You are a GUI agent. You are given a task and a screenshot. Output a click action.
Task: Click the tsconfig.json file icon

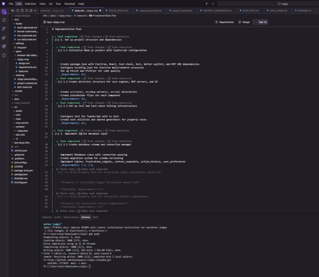point(12,182)
